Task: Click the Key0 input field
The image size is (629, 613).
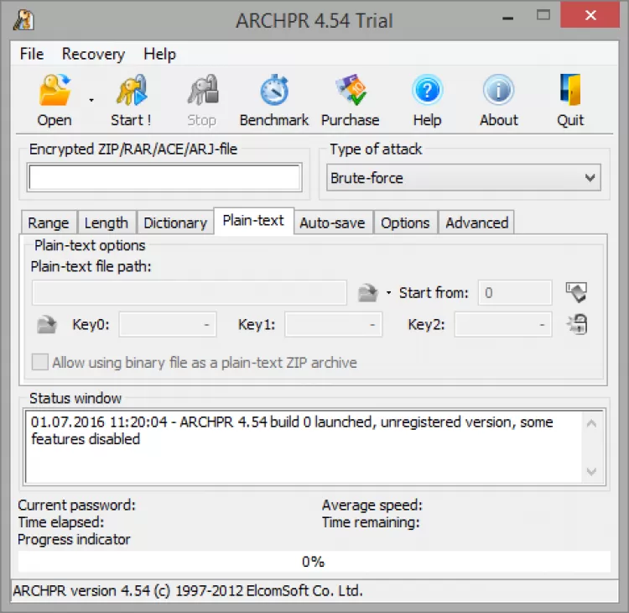Action: [x=168, y=324]
